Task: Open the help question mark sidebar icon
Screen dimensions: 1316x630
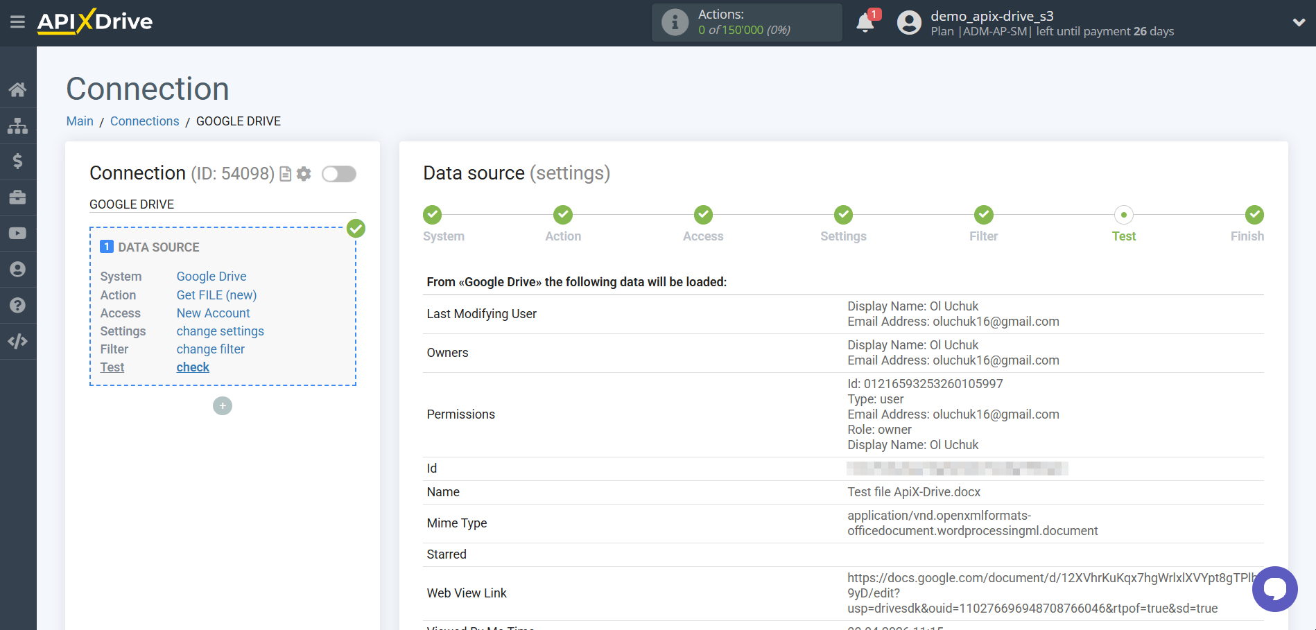Action: [x=18, y=306]
